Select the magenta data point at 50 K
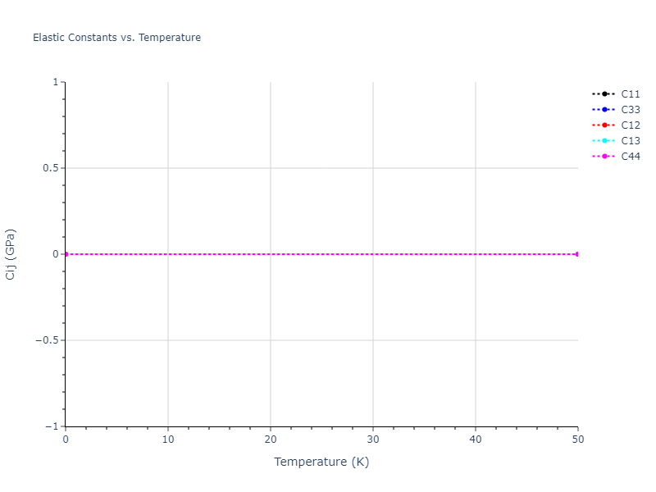 [577, 254]
